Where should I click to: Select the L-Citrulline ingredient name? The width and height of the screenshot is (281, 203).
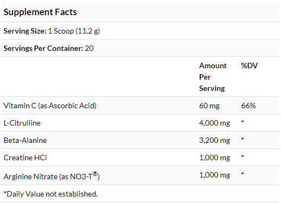22,123
